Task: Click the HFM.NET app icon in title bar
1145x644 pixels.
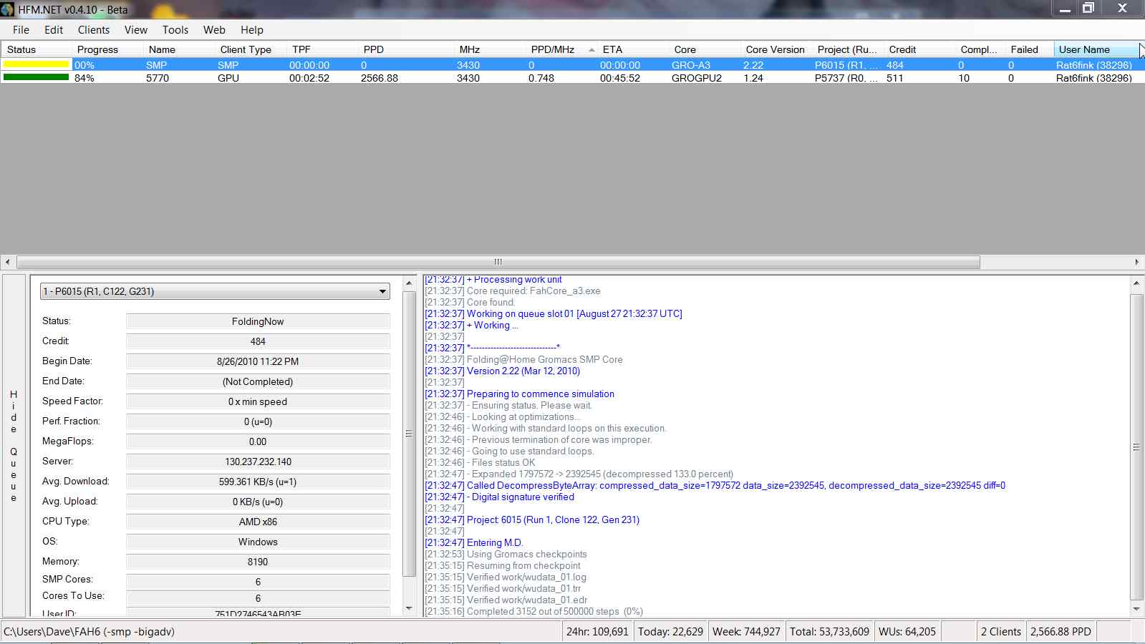Action: click(8, 9)
